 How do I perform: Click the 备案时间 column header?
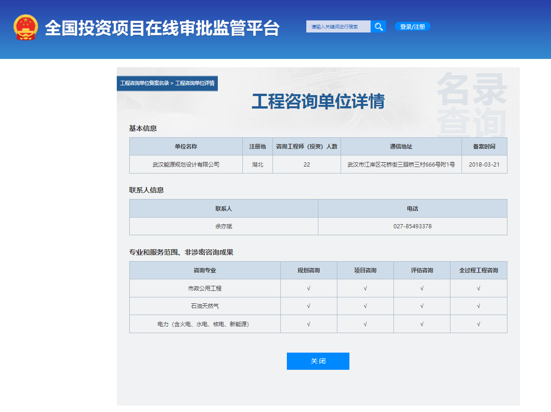coord(484,146)
